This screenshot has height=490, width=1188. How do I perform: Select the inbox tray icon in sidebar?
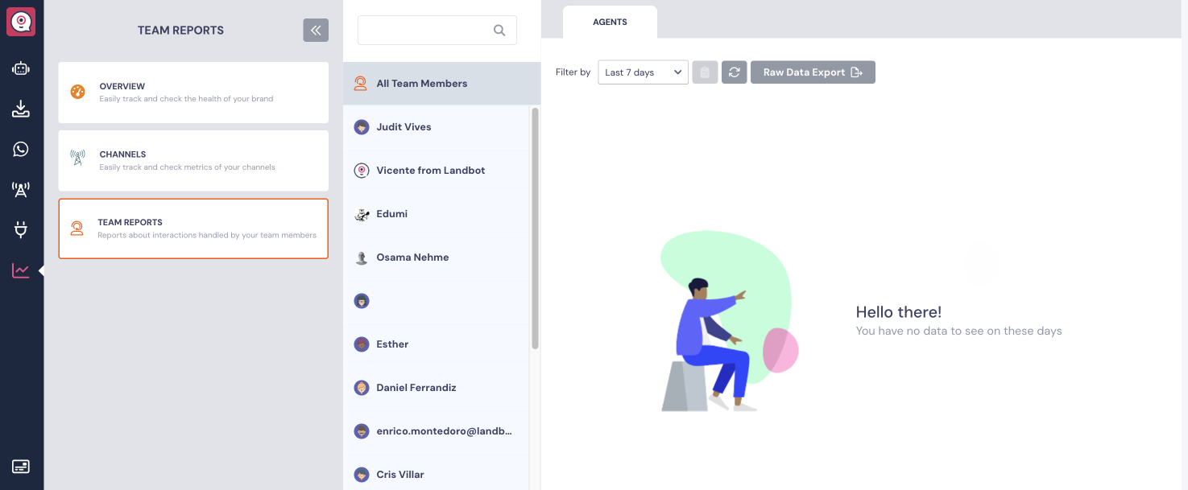[21, 109]
